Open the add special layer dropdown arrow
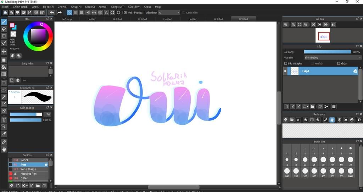 click(x=307, y=107)
